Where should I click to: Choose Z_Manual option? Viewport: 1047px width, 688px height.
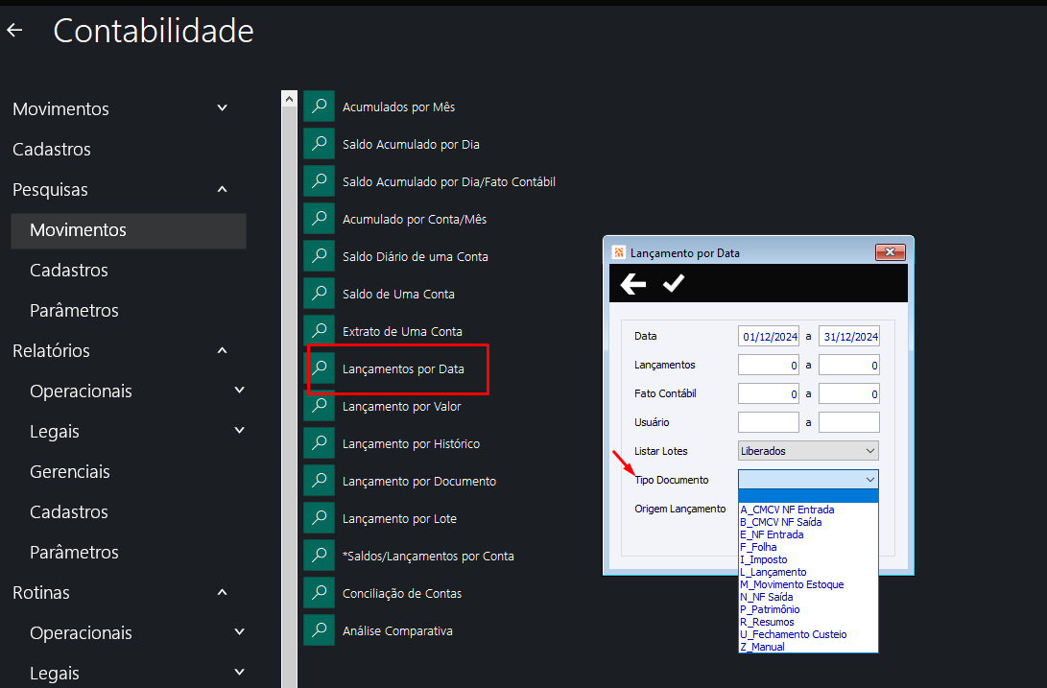[808, 647]
